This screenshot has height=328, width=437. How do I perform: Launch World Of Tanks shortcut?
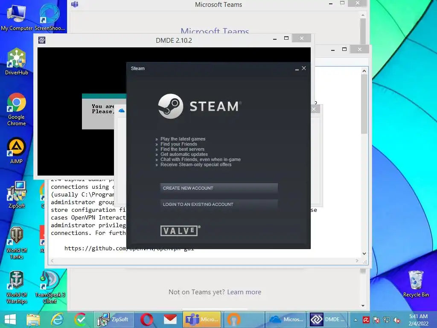17,243
